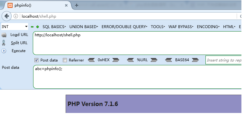Click the Execute button
This screenshot has height=124, width=243.
tap(19, 51)
